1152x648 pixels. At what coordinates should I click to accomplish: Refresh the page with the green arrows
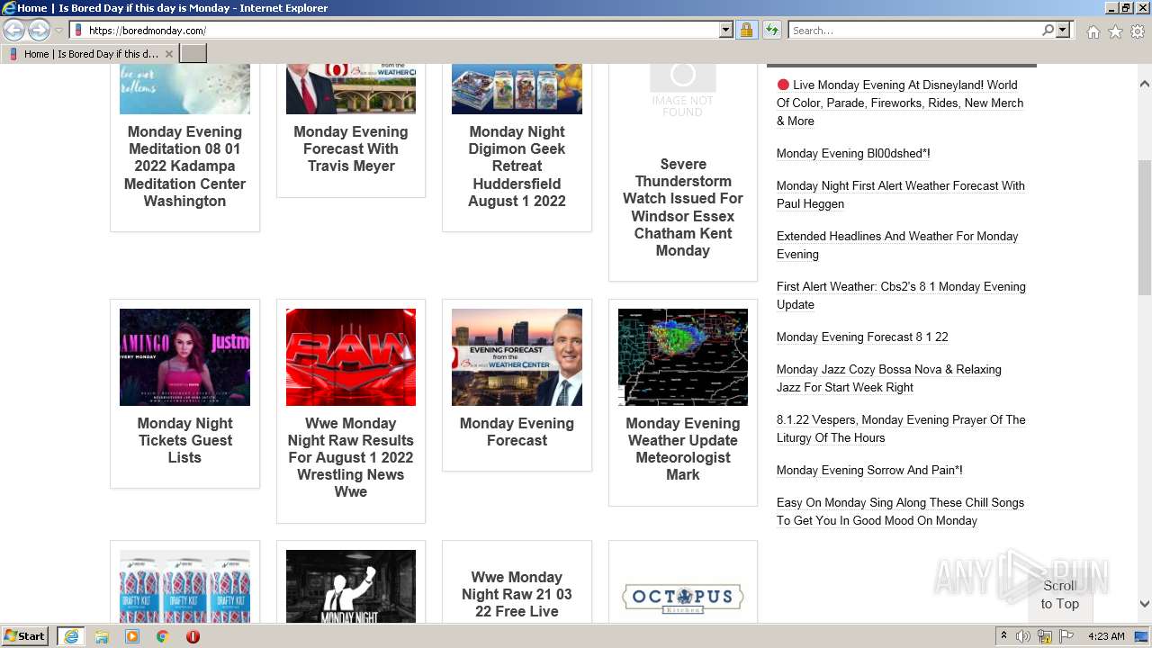click(x=771, y=31)
